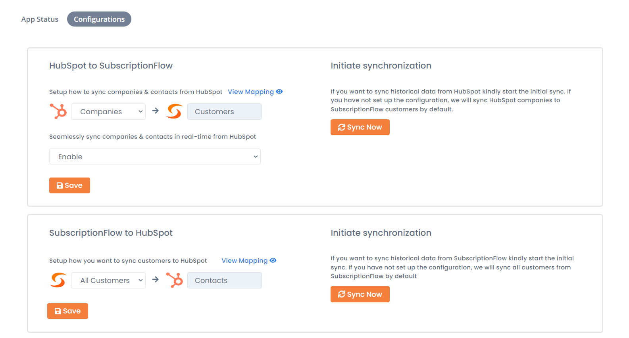Expand the Enable real-time sync dropdown
This screenshot has height=338, width=629.
(x=155, y=157)
